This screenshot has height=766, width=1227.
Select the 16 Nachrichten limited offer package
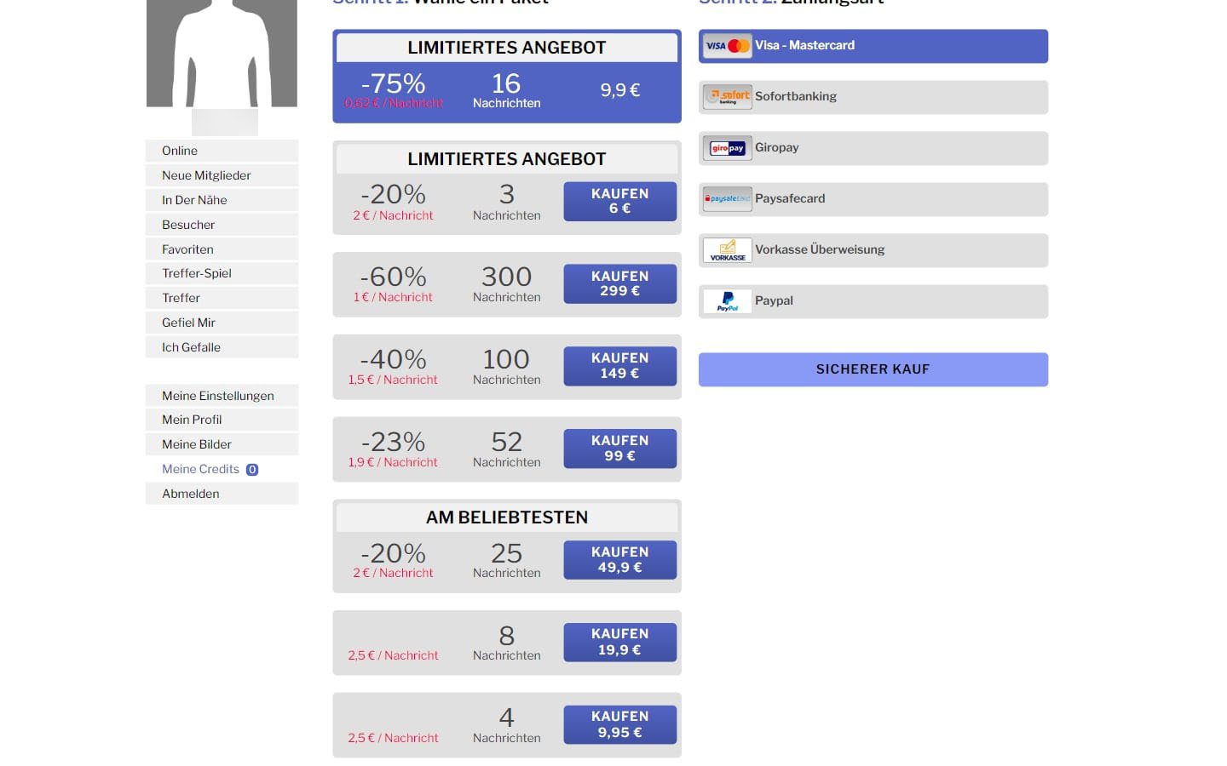point(507,77)
